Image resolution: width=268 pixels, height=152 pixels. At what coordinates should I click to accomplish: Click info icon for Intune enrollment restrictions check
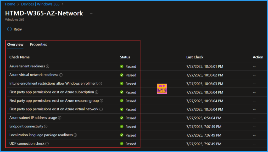[100, 83]
